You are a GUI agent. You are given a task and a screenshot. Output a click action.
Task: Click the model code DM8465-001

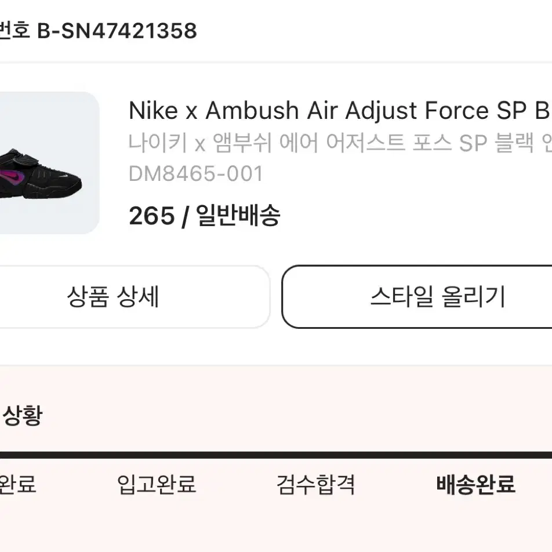click(196, 173)
